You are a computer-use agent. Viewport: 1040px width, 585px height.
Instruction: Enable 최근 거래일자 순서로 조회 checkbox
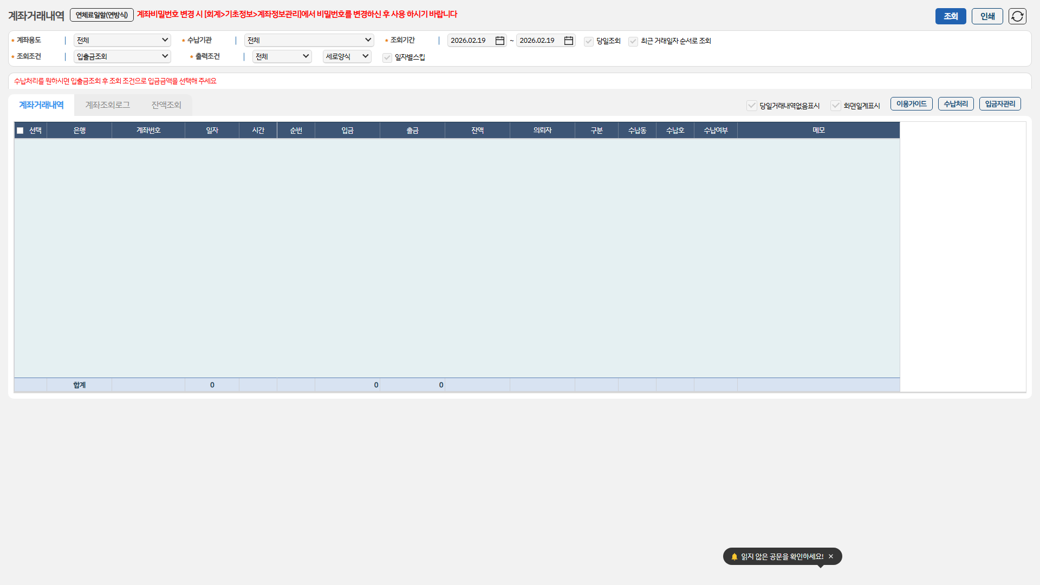633,41
